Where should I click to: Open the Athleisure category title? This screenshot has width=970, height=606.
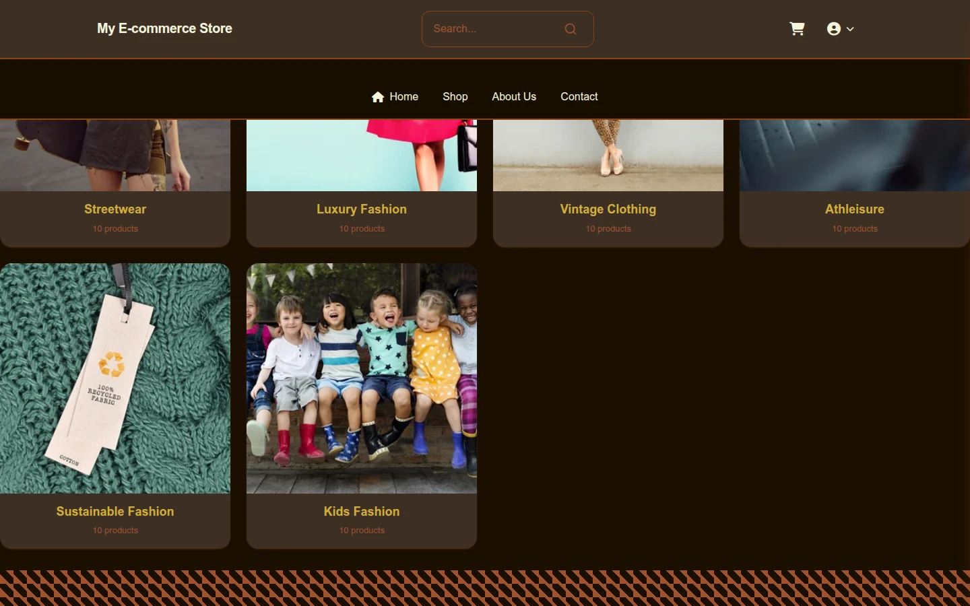855,209
